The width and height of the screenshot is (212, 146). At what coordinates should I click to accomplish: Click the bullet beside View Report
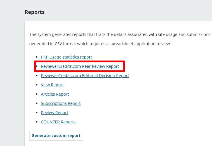point(37,85)
